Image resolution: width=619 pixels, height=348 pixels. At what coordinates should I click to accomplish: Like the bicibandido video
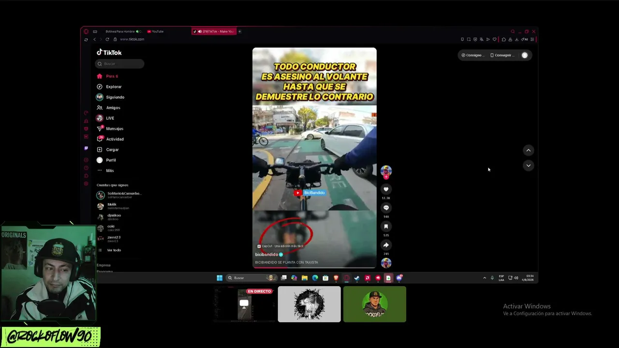point(386,189)
